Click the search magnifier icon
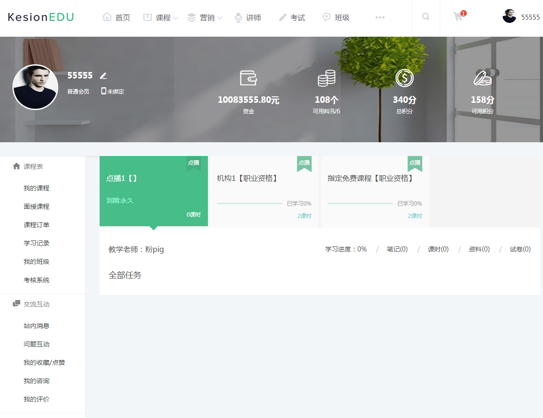Image resolution: width=543 pixels, height=418 pixels. [426, 17]
